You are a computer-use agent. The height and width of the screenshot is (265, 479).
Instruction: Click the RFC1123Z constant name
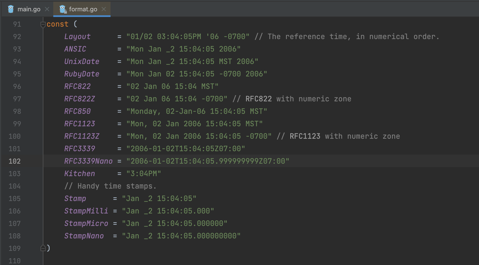[82, 136]
